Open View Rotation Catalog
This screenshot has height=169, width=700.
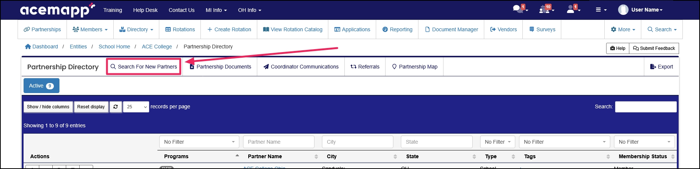coord(292,29)
